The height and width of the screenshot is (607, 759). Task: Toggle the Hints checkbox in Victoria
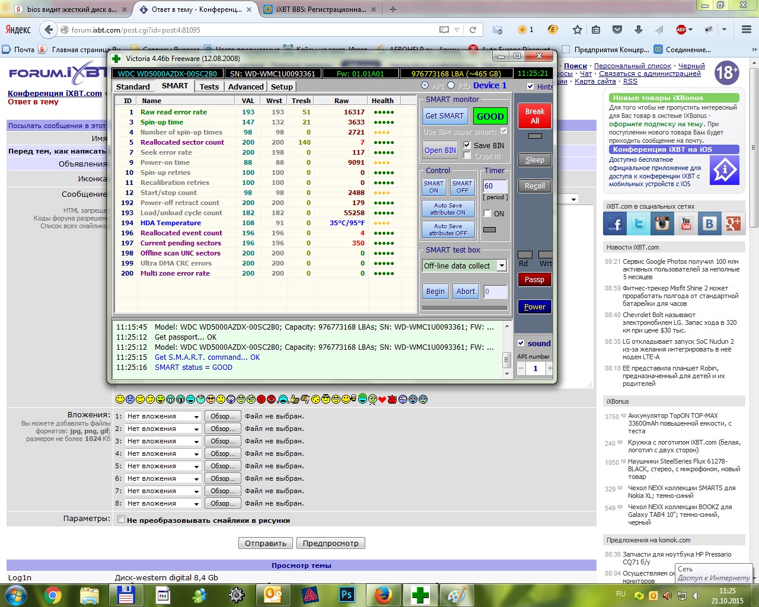(530, 87)
